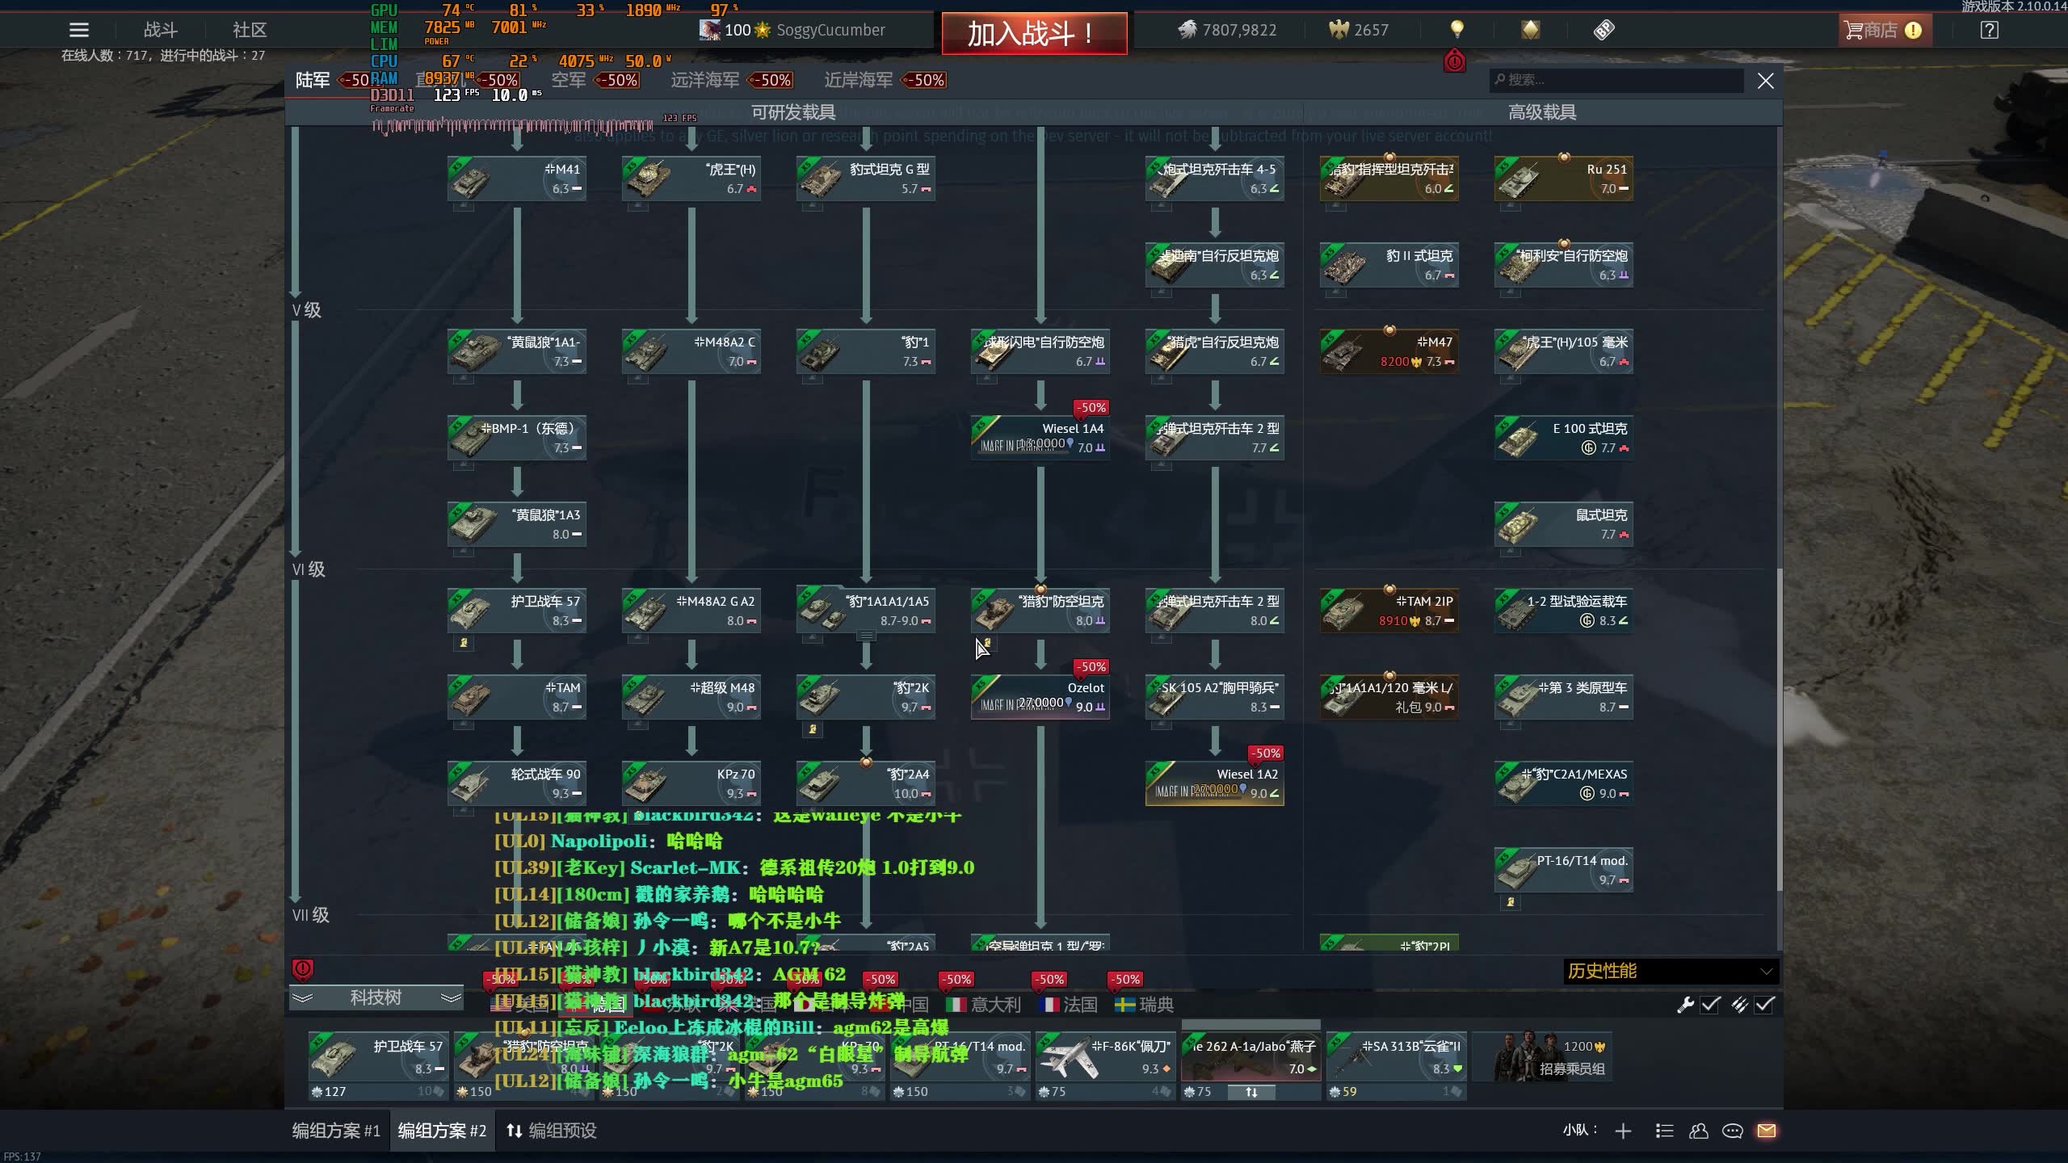The image size is (2068, 1163).
Task: Switch to the 近岸海军 tab
Action: [858, 80]
